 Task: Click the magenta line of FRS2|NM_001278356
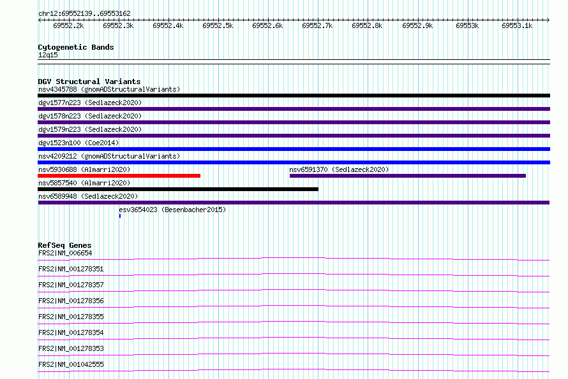click(x=294, y=306)
